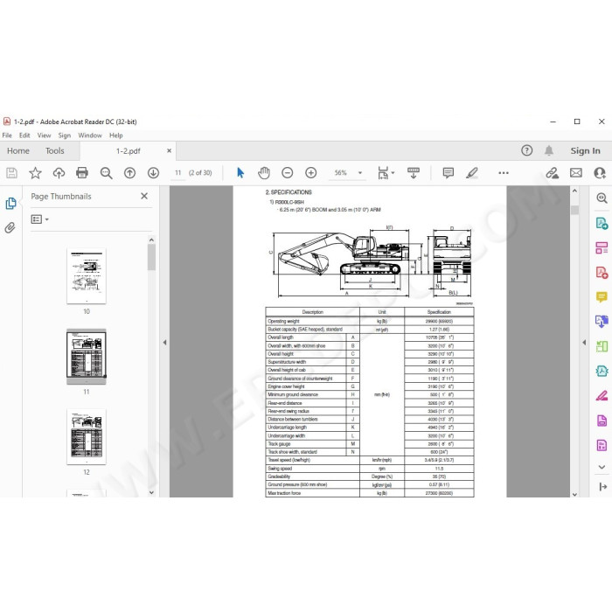This screenshot has height=612, width=612.
Task: Click the Save file icon
Action: tap(11, 172)
